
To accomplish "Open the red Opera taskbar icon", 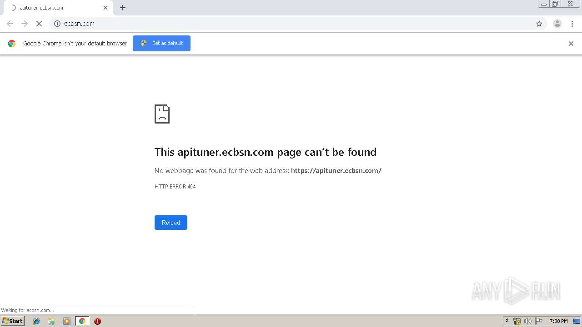I will tap(97, 321).
